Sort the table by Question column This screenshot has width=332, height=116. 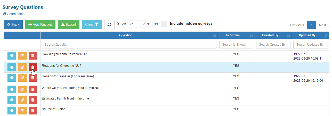tap(129, 35)
